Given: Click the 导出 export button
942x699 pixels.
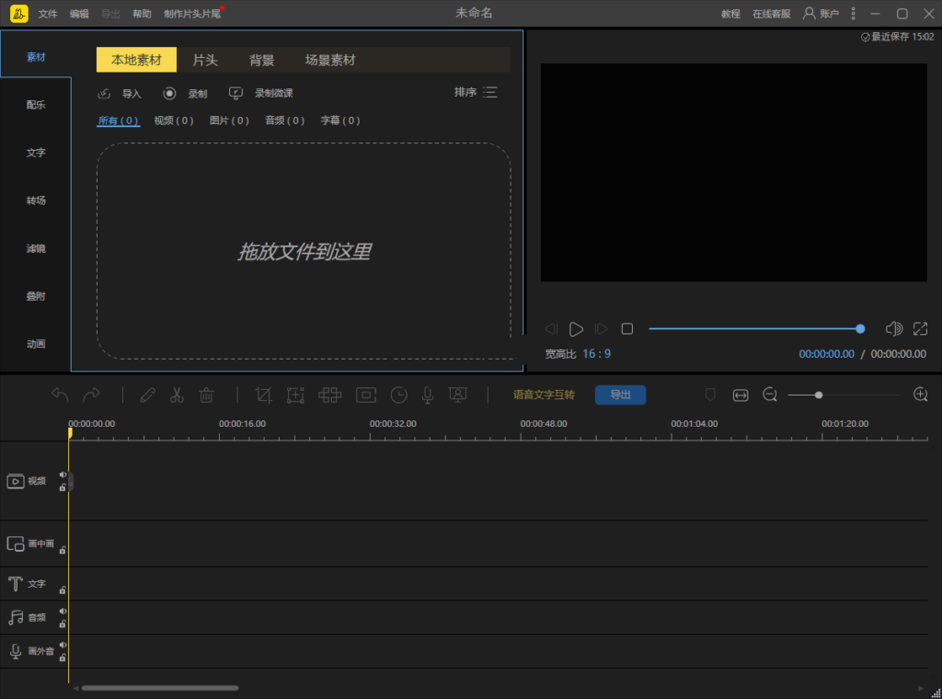Looking at the screenshot, I should [620, 395].
